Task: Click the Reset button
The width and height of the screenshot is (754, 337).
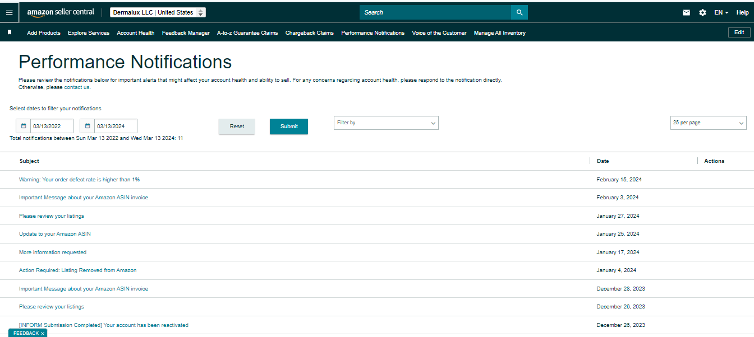Action: (x=237, y=127)
